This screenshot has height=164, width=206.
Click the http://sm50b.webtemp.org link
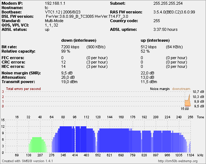[177, 161]
